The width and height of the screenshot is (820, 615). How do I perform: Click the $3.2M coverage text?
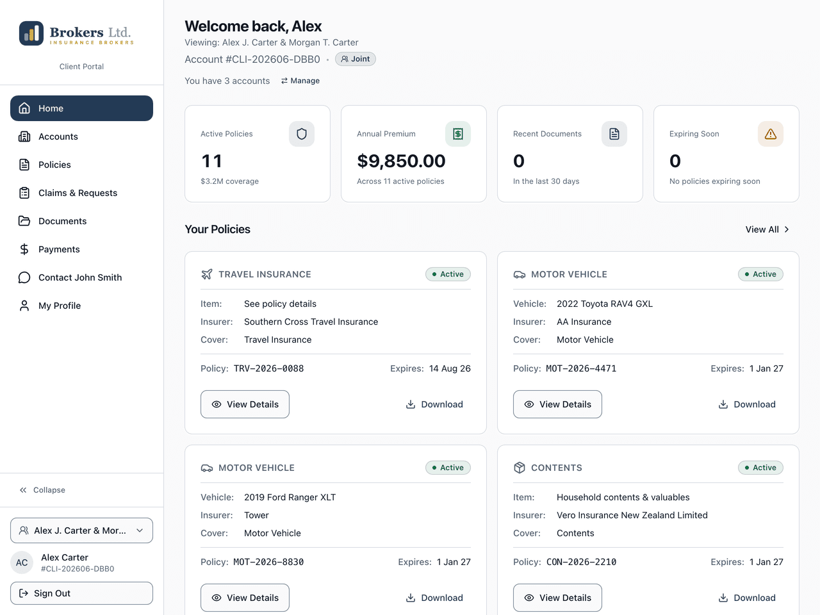click(229, 181)
